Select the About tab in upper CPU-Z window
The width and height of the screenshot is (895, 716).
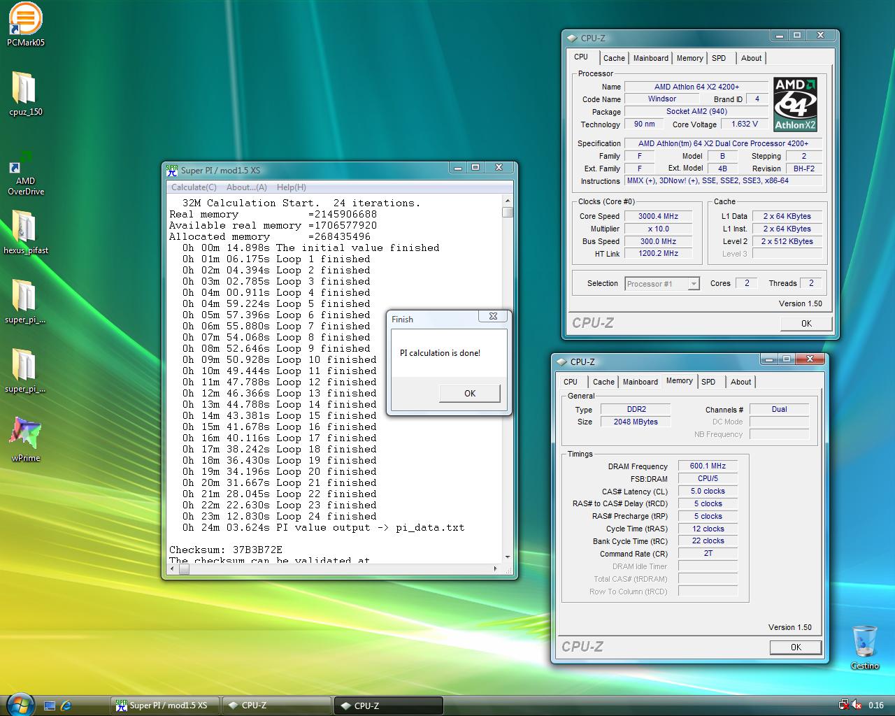click(x=752, y=58)
